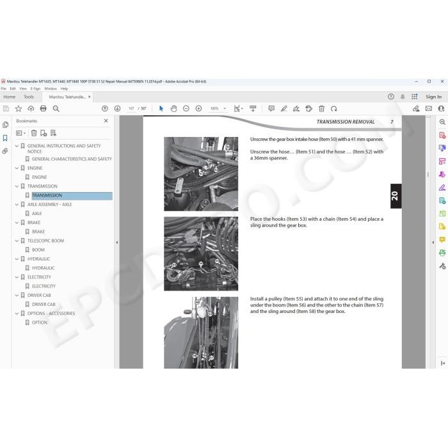Open the Window menu

tap(51, 89)
